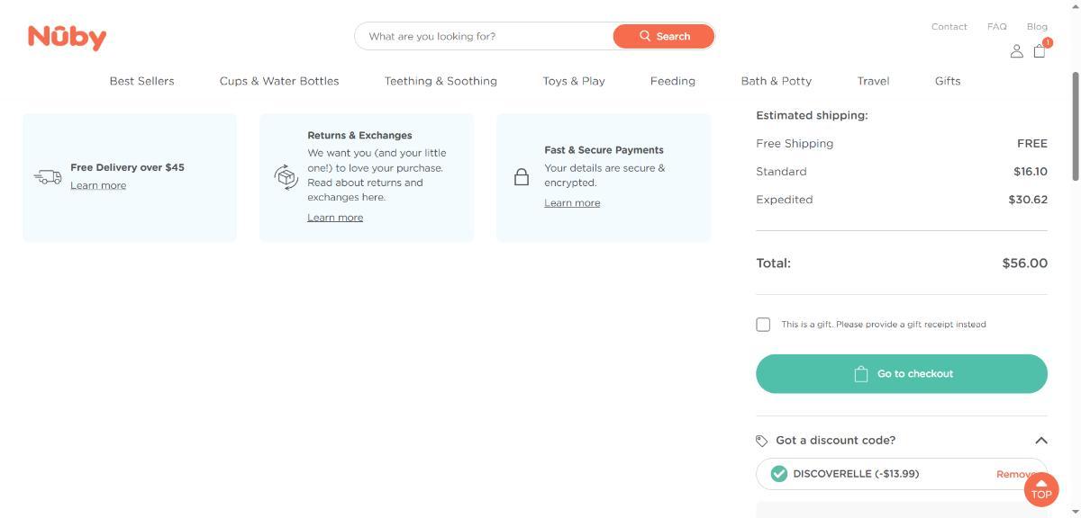This screenshot has height=518, width=1081.
Task: Click the returns box icon
Action: [286, 177]
